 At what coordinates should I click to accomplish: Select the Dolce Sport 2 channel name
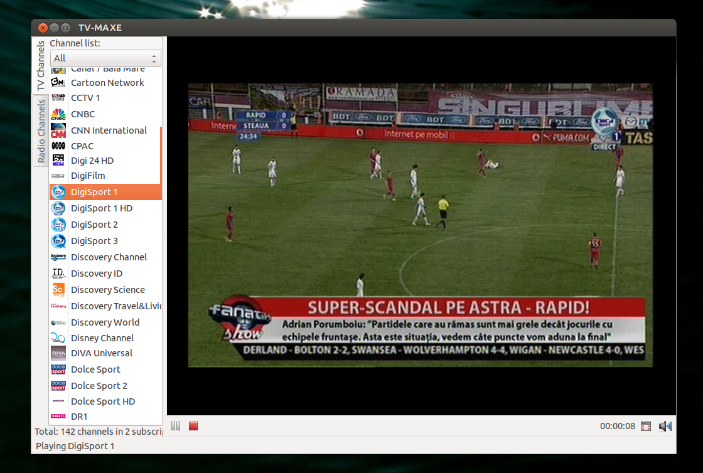pos(99,386)
